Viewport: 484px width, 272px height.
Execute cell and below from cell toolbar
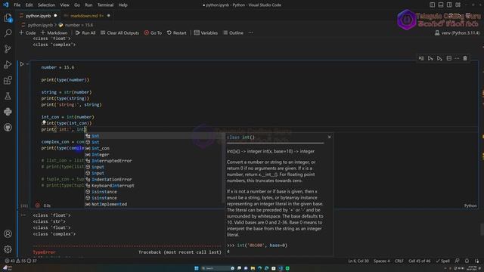[x=439, y=58]
